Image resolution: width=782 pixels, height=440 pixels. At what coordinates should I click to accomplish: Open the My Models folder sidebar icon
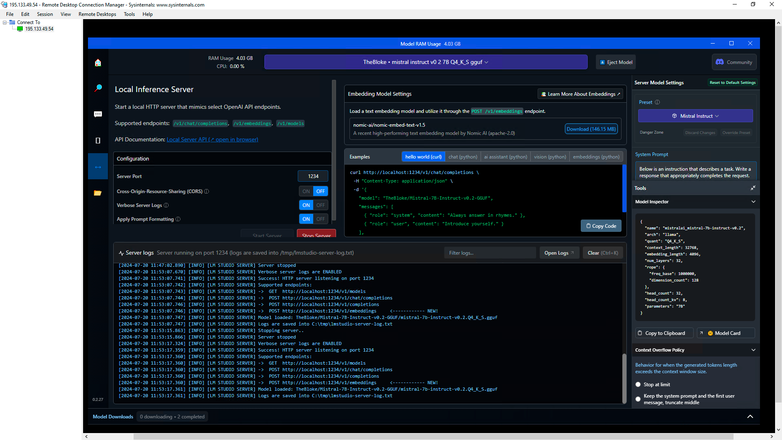[98, 193]
